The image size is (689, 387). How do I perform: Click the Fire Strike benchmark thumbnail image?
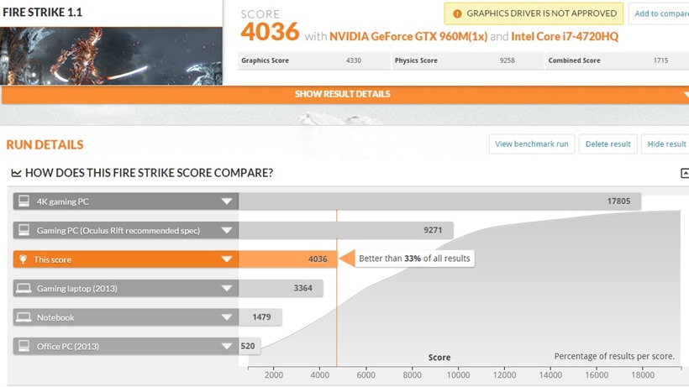111,55
